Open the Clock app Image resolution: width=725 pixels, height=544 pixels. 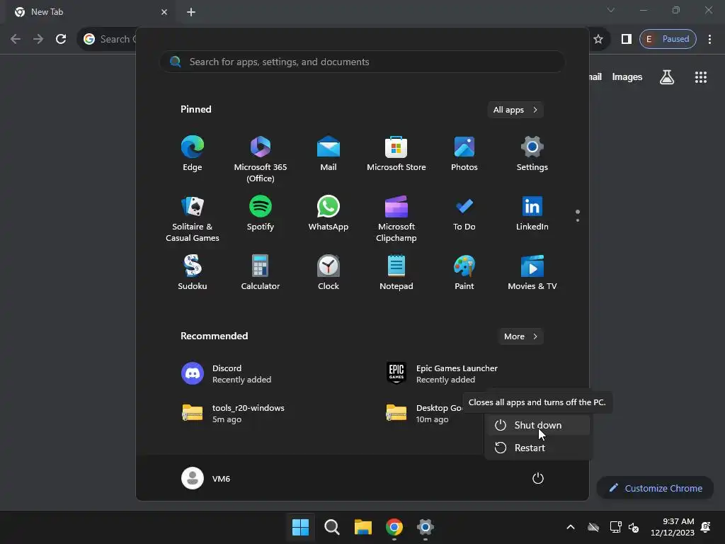(x=329, y=273)
